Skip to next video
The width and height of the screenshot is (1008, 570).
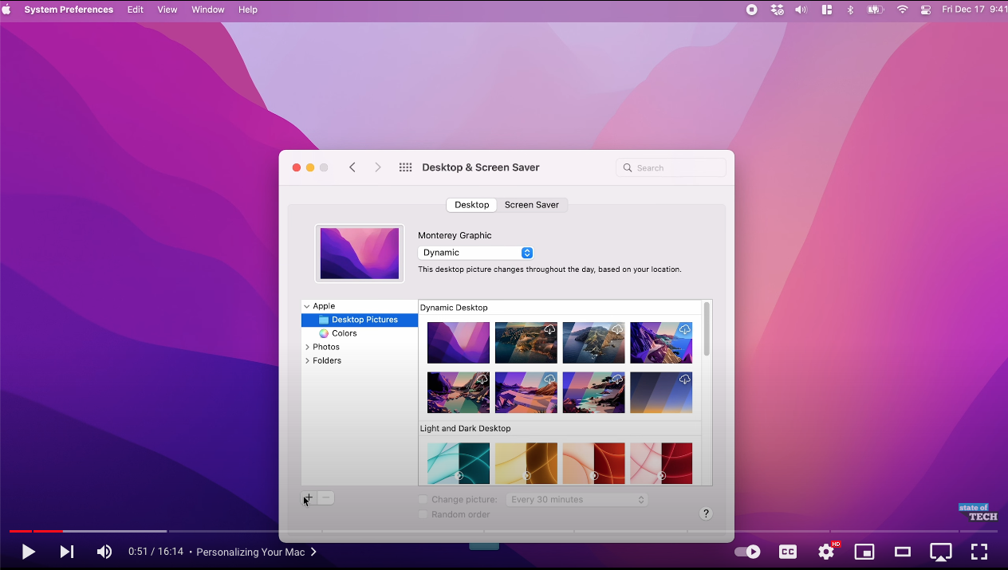click(67, 552)
